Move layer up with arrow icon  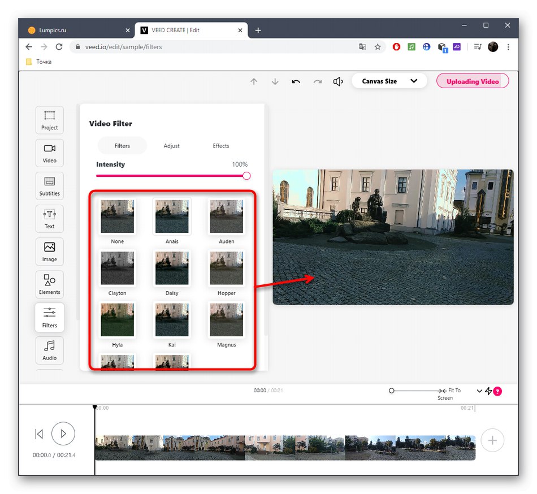[254, 81]
